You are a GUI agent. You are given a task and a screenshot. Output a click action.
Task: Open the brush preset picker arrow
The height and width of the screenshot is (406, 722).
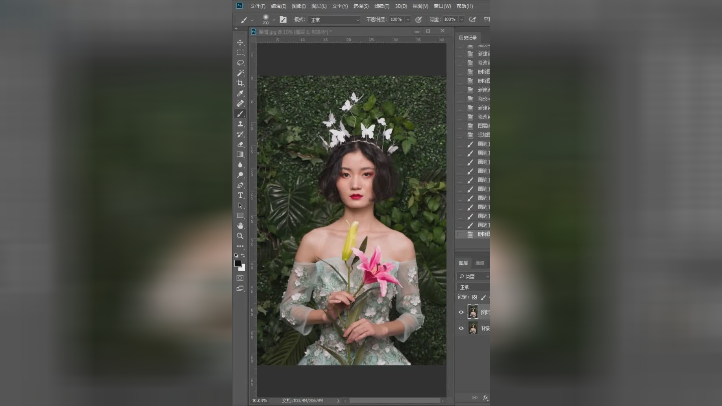click(274, 20)
